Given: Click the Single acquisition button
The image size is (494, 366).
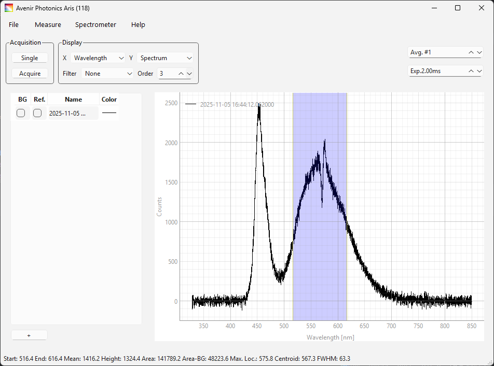Looking at the screenshot, I should [x=30, y=58].
